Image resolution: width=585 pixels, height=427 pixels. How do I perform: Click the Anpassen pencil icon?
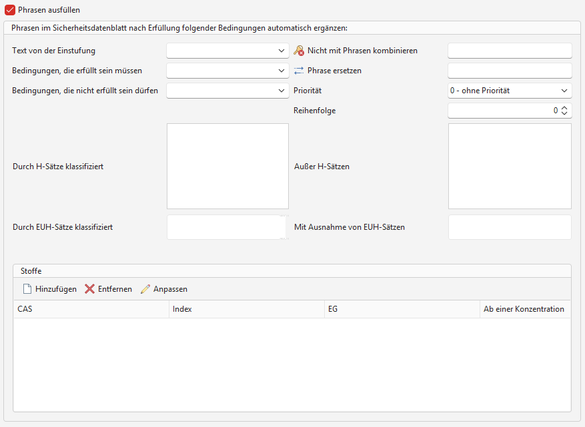[x=145, y=289]
